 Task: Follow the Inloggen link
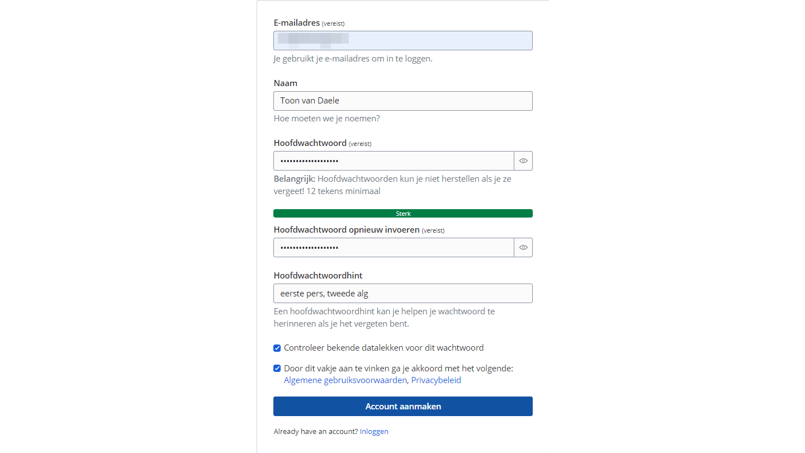click(374, 432)
